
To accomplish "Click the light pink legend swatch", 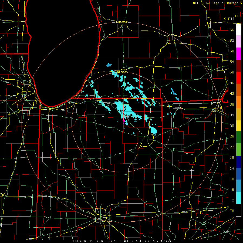I will click(x=238, y=41).
